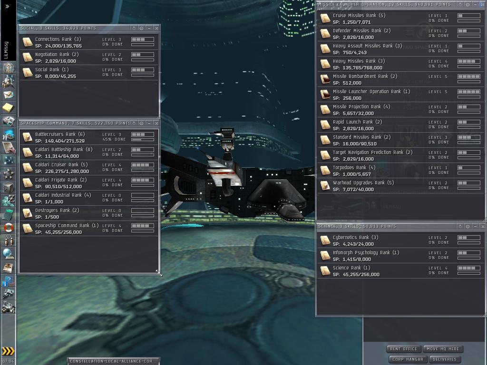Click the Caldari Industrial skill book icon
This screenshot has height=365, width=487.
(x=27, y=198)
